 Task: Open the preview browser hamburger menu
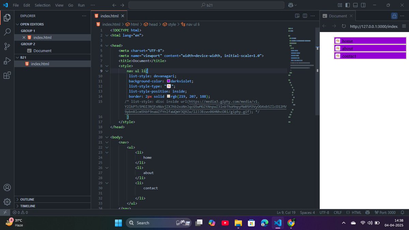(404, 26)
